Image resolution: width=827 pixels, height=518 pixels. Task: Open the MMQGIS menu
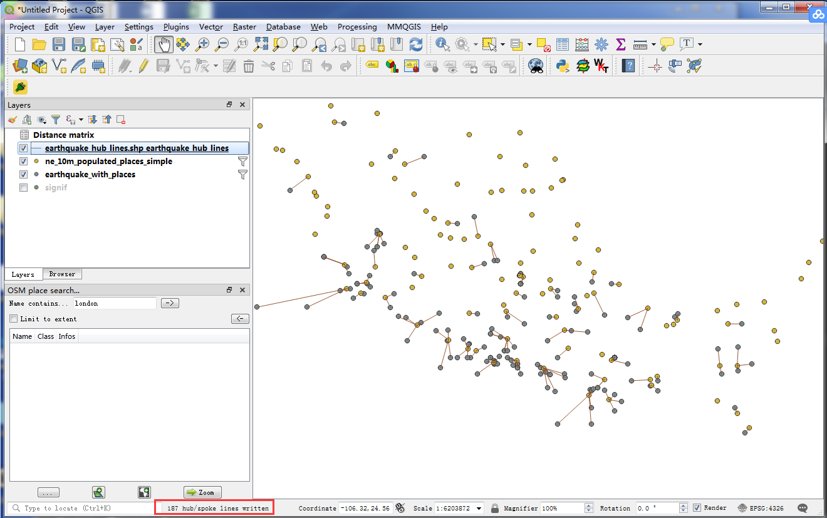tap(405, 27)
